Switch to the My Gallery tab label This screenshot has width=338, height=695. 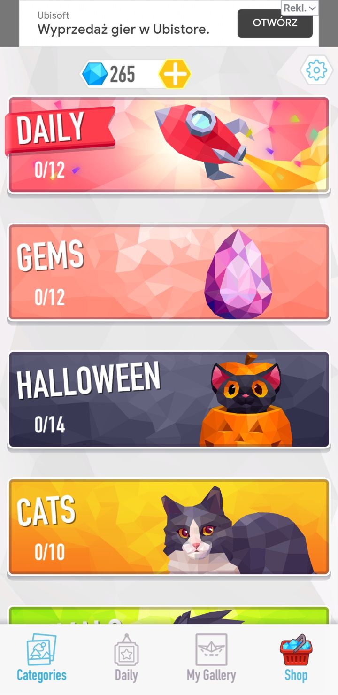tap(211, 675)
